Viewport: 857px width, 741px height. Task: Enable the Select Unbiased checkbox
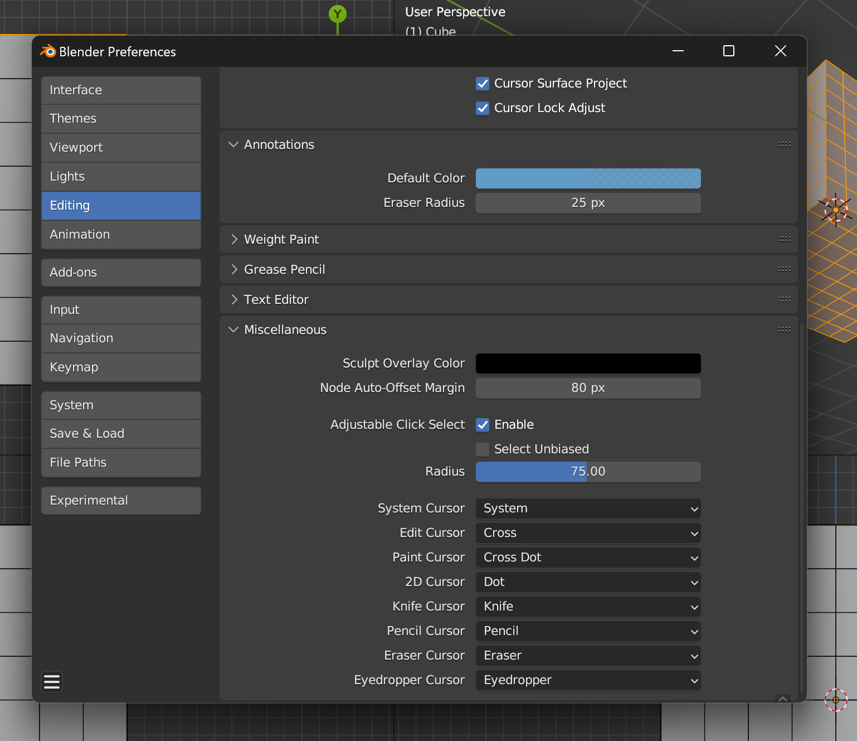(483, 449)
